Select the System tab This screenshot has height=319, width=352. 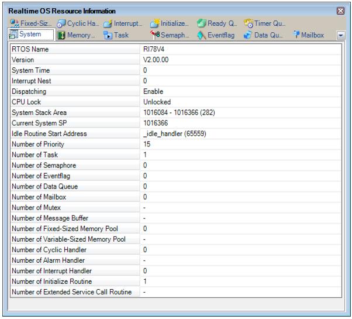(27, 35)
